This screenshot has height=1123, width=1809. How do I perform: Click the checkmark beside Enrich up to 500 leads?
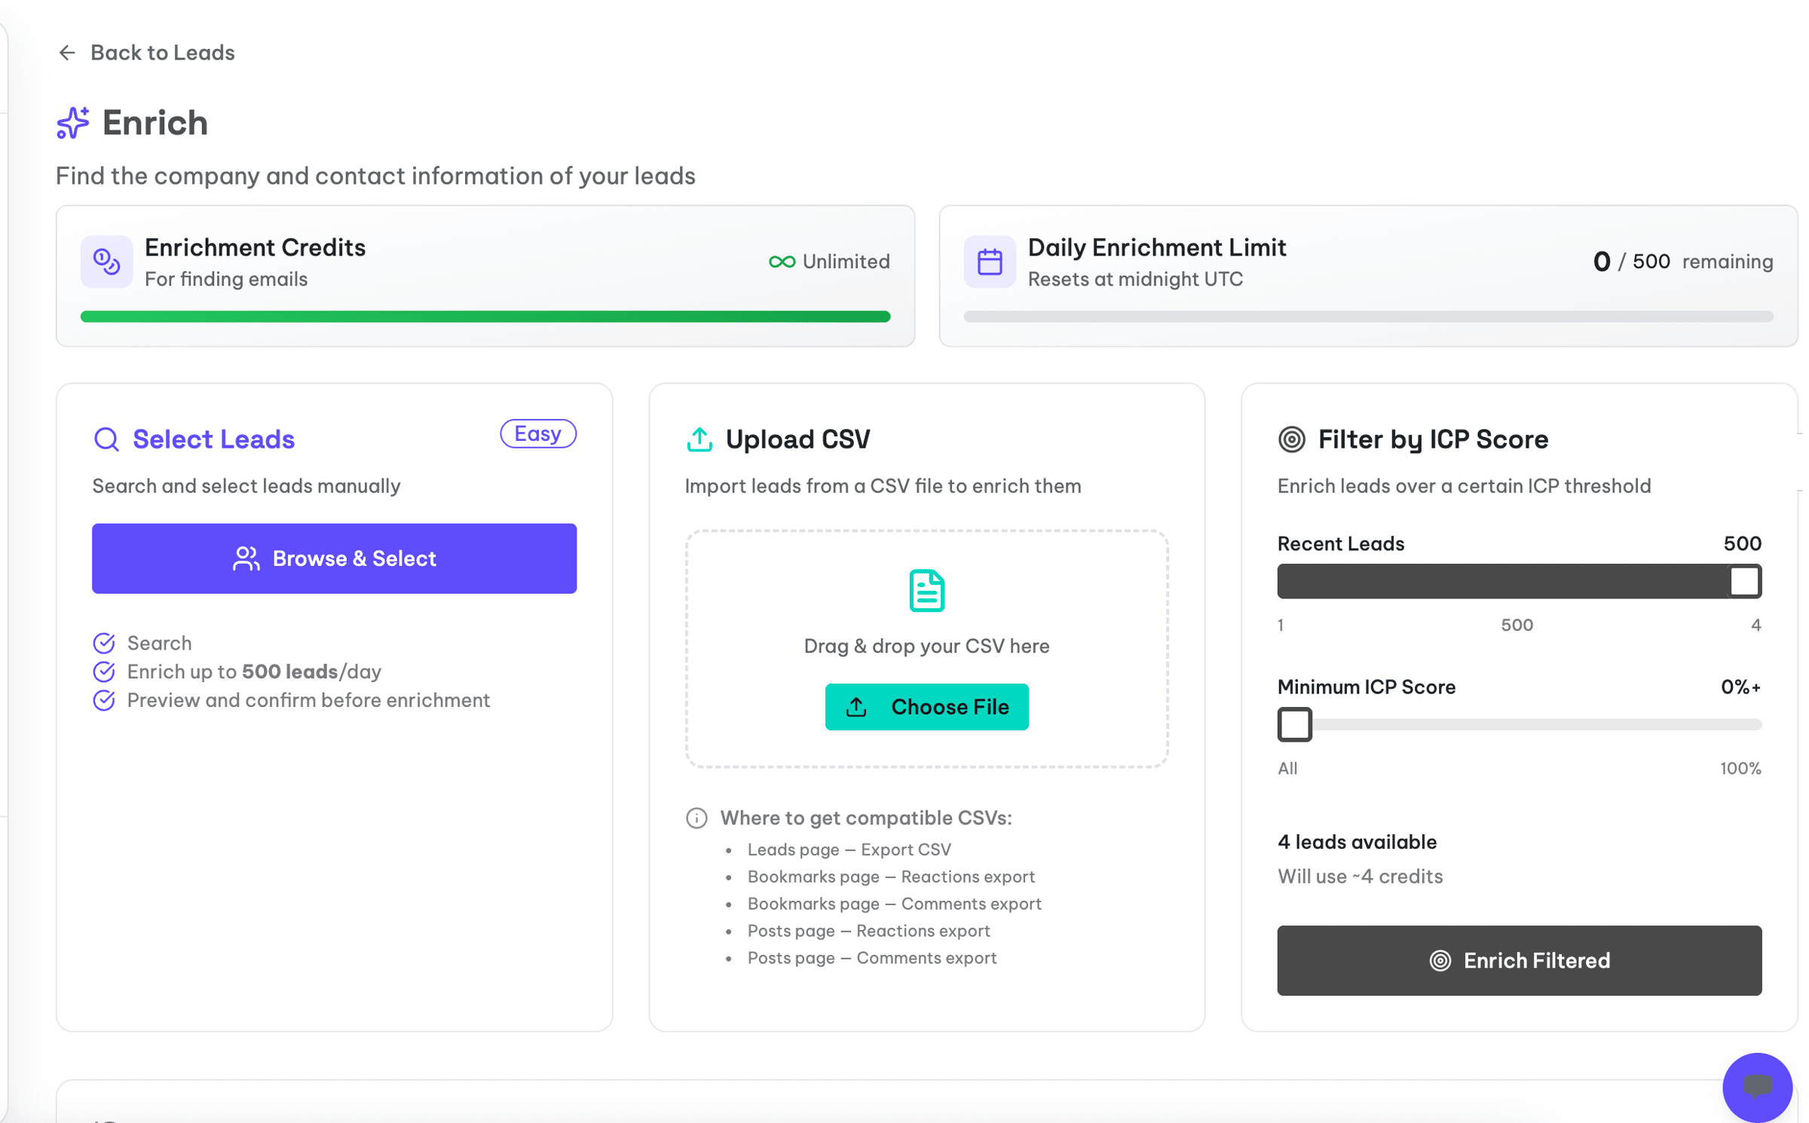(104, 672)
